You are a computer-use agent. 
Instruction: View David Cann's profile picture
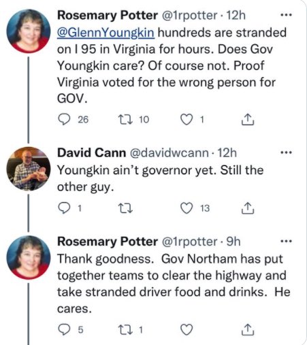29,169
